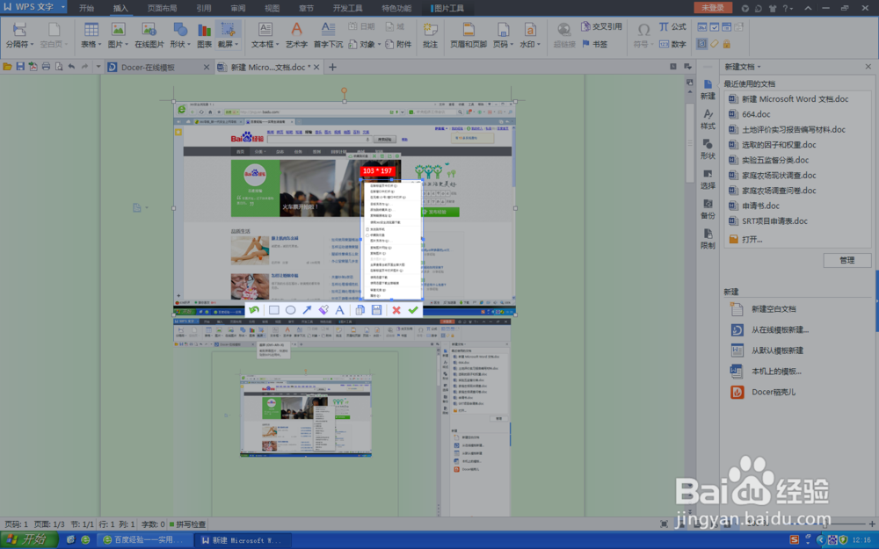Click the 未登录 login button
Image resolution: width=879 pixels, height=549 pixels.
[x=713, y=7]
